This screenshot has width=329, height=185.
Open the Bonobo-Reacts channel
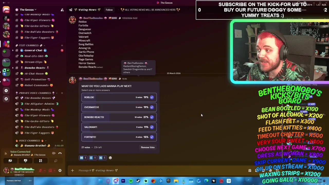38,68
